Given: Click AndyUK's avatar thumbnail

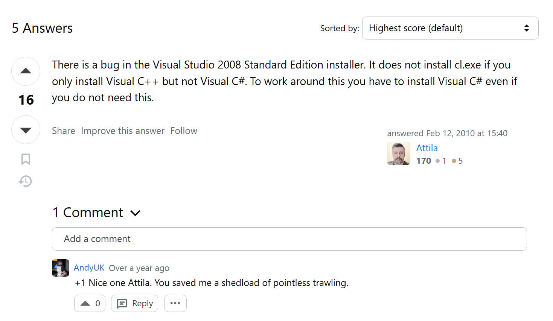Looking at the screenshot, I should (x=61, y=268).
